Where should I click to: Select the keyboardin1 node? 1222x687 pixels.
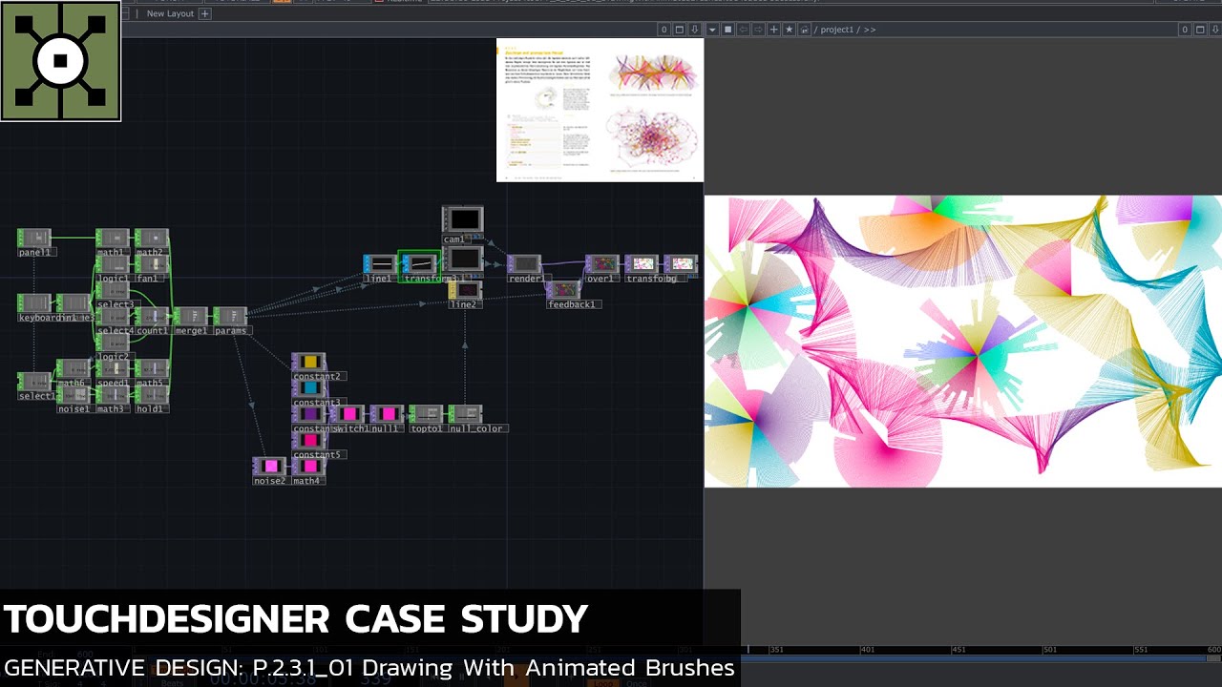click(34, 303)
